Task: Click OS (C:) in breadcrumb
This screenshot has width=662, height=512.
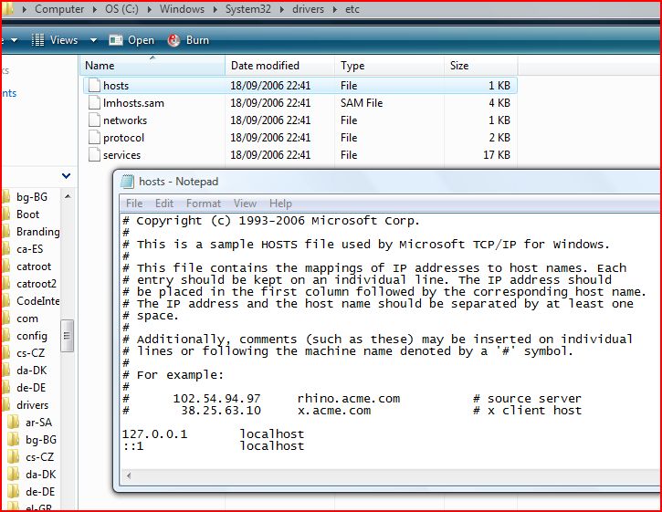Action: [121, 9]
